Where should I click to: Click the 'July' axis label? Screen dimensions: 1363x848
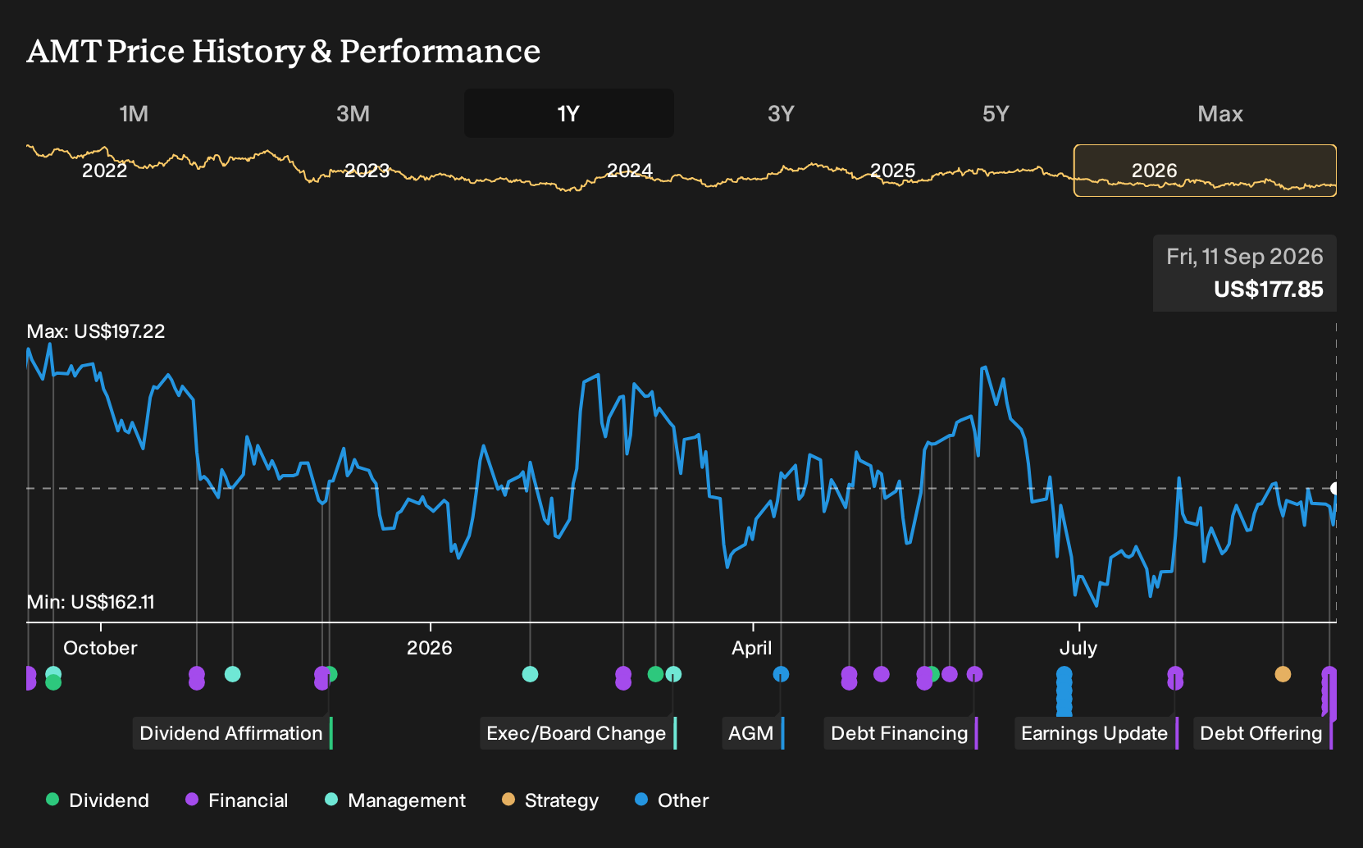point(1078,648)
